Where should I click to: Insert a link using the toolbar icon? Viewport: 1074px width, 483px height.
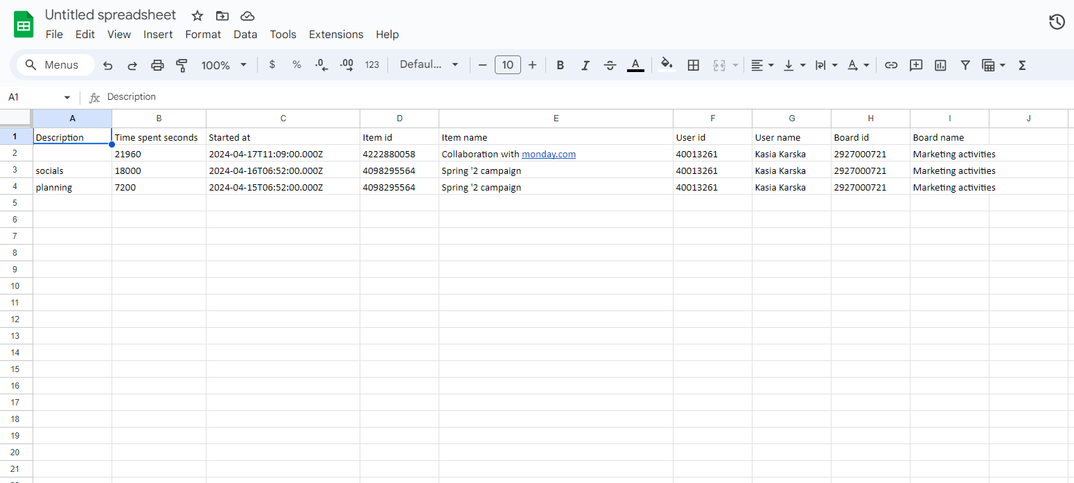(x=891, y=64)
